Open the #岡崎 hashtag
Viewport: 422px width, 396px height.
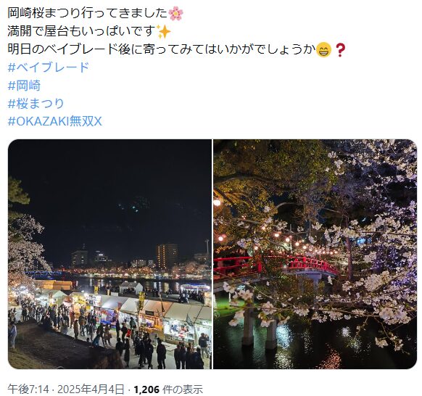[24, 86]
